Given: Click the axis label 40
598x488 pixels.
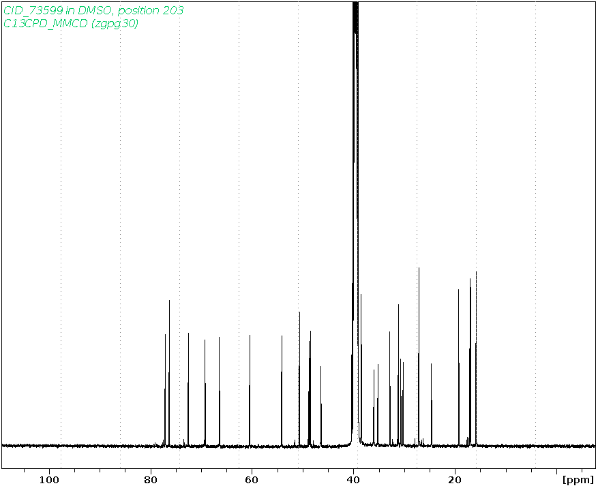Looking at the screenshot, I should click(353, 480).
